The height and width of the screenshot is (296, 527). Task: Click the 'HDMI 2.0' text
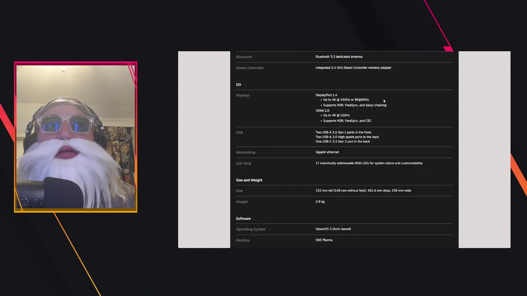tap(322, 111)
